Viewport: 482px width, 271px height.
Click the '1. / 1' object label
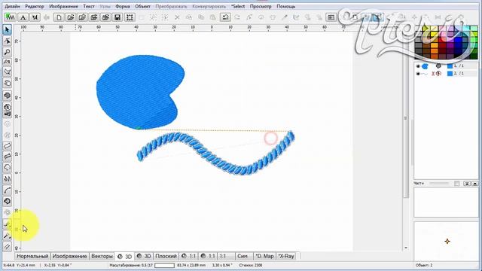coord(459,66)
